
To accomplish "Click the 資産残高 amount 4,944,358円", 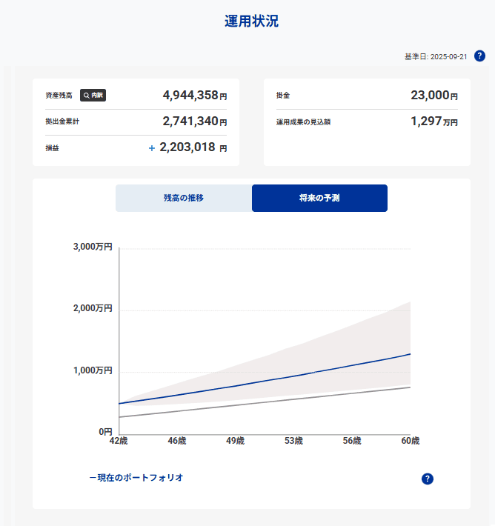I will pos(194,96).
